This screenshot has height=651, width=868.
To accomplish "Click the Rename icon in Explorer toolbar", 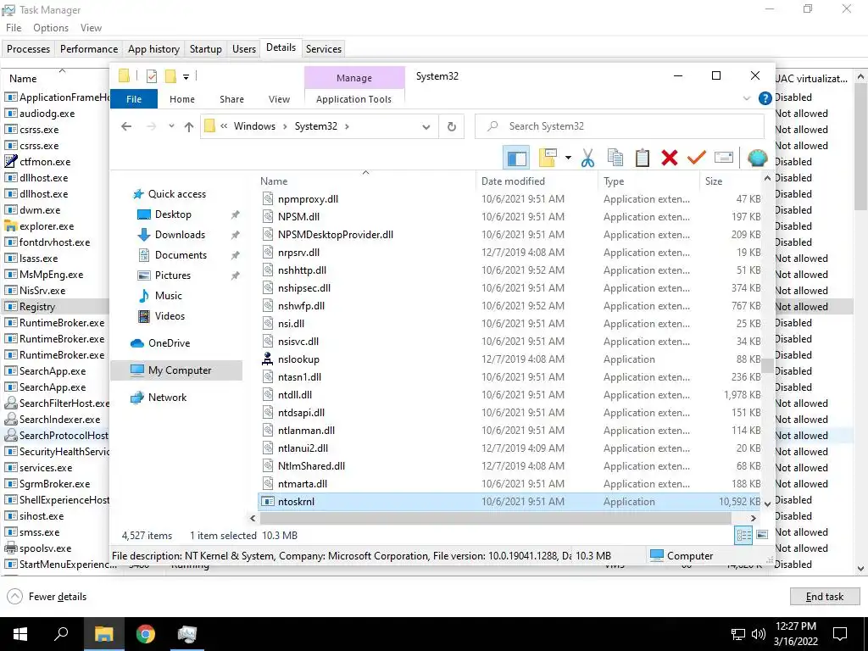I will click(724, 158).
